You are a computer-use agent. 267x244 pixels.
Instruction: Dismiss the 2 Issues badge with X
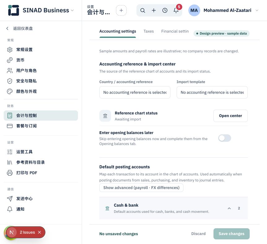point(40,232)
